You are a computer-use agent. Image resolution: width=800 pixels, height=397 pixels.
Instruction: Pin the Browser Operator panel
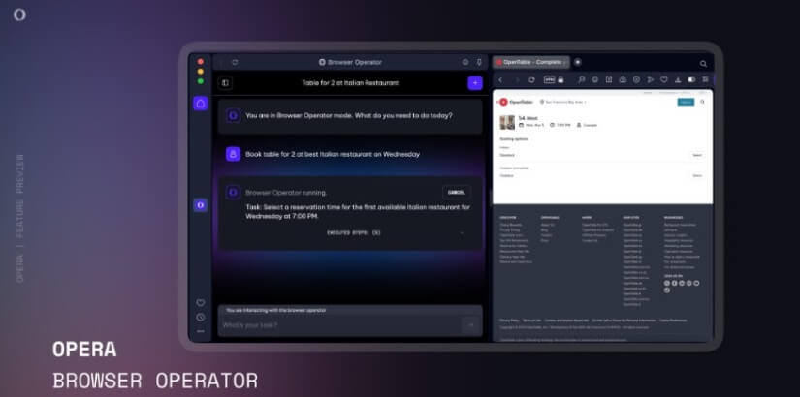click(479, 62)
